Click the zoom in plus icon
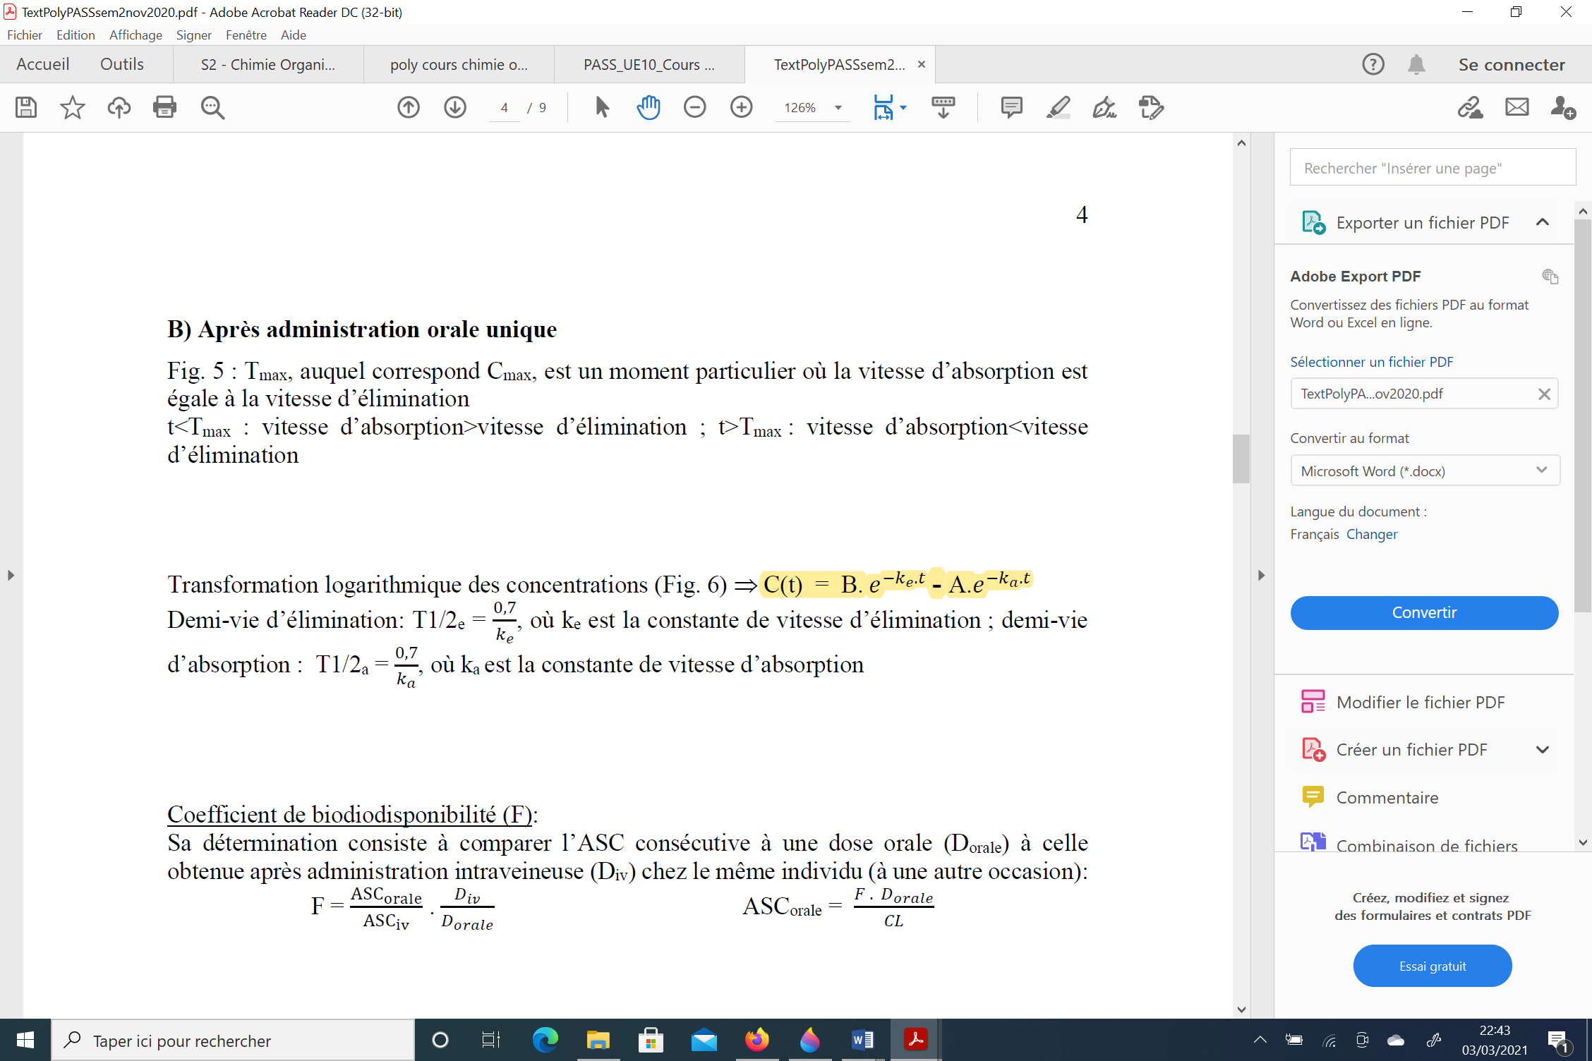1592x1061 pixels. tap(741, 107)
